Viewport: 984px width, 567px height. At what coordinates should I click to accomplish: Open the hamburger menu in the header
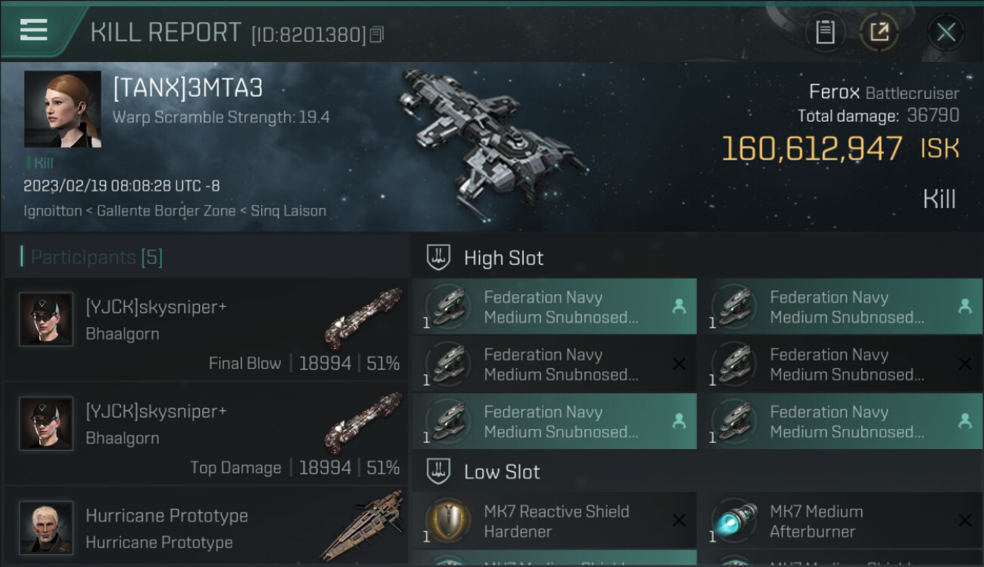click(x=34, y=30)
